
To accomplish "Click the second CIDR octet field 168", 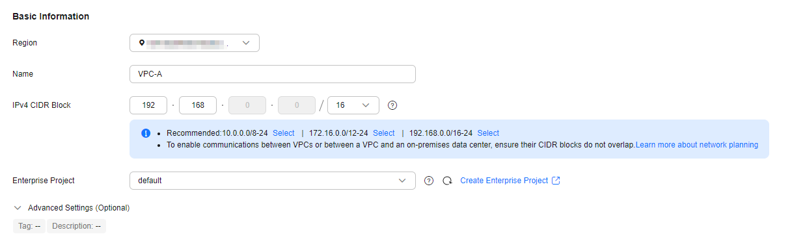I will (x=198, y=105).
